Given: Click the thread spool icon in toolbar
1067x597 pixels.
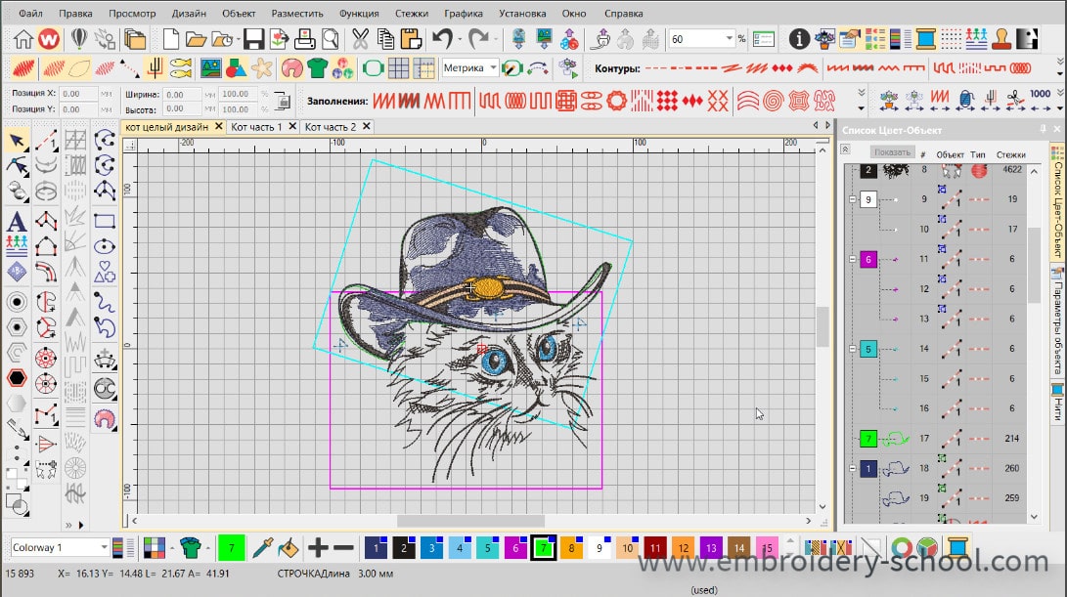Looking at the screenshot, I should point(925,39).
